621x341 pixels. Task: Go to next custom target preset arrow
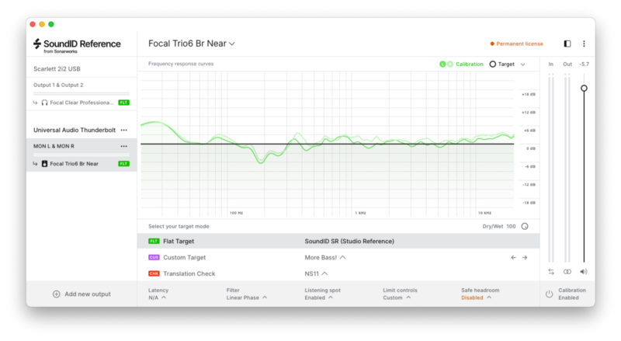coord(525,258)
